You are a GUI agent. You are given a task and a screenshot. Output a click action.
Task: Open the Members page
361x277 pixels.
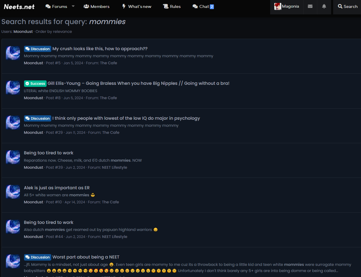click(96, 6)
